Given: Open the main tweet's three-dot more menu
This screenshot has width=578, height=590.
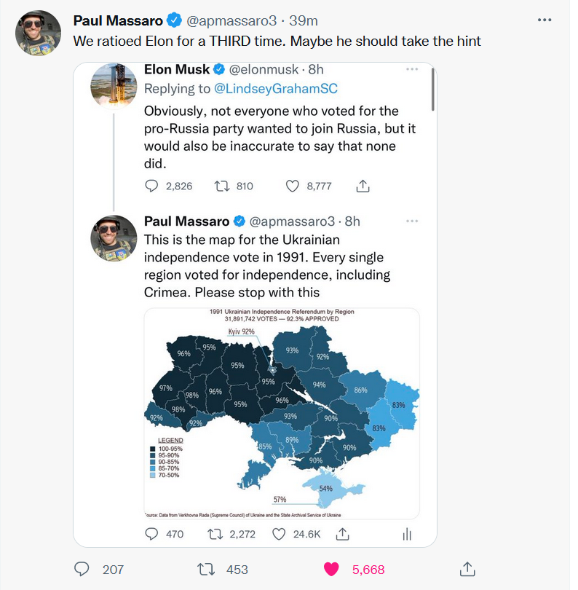Looking at the screenshot, I should 545,20.
